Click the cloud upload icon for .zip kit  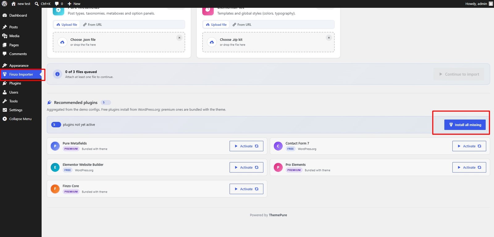coord(212,42)
